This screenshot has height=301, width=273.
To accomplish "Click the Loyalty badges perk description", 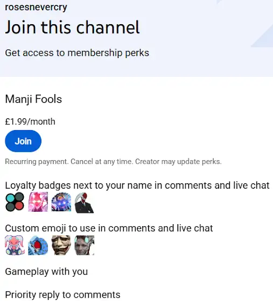I will (x=137, y=185).
